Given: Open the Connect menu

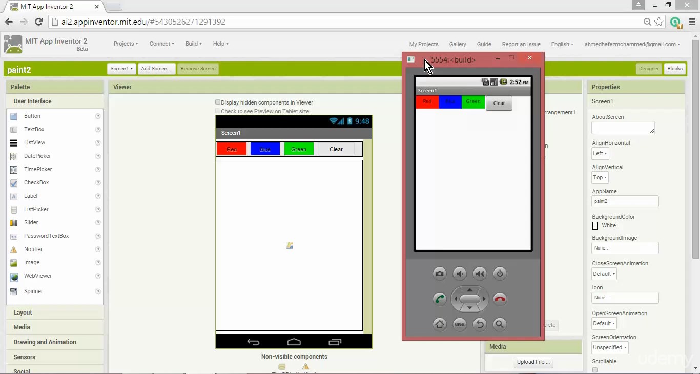Looking at the screenshot, I should pos(162,44).
